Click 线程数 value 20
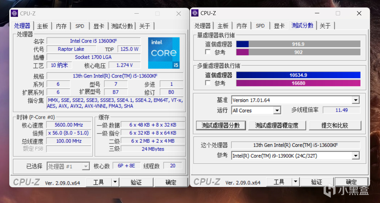 point(173,166)
